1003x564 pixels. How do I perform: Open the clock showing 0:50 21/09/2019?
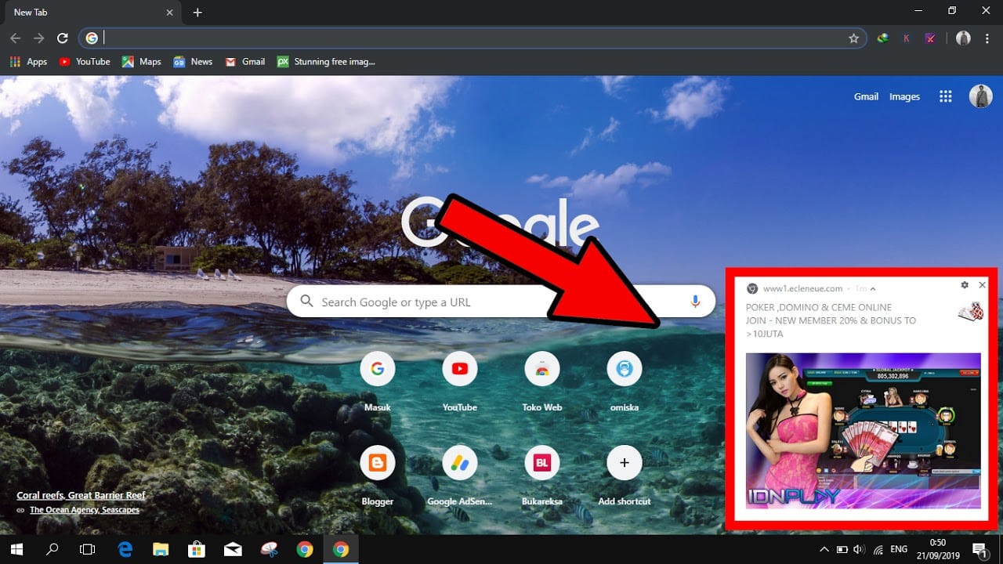[x=938, y=550]
